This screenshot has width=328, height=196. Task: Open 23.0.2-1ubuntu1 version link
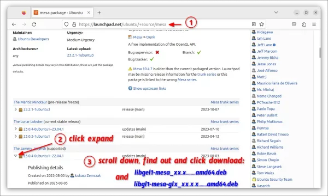[x=37, y=137]
